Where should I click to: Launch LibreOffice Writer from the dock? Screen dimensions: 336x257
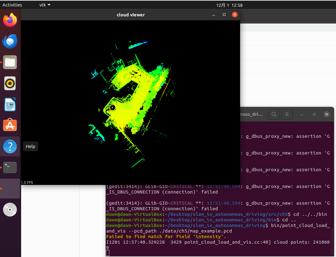[x=10, y=104]
